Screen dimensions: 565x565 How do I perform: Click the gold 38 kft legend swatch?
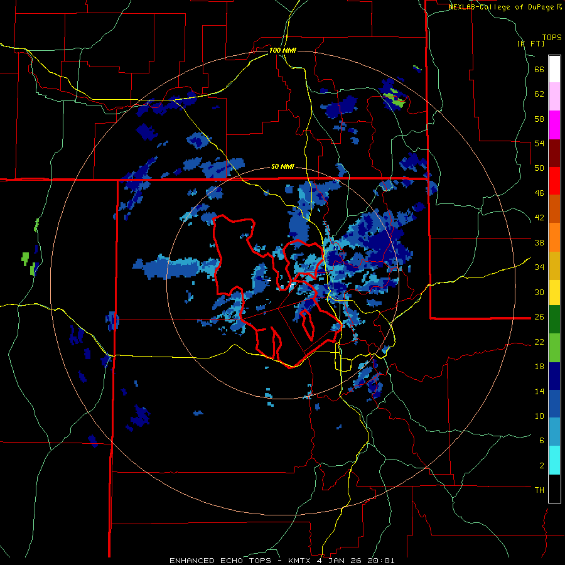click(x=554, y=266)
